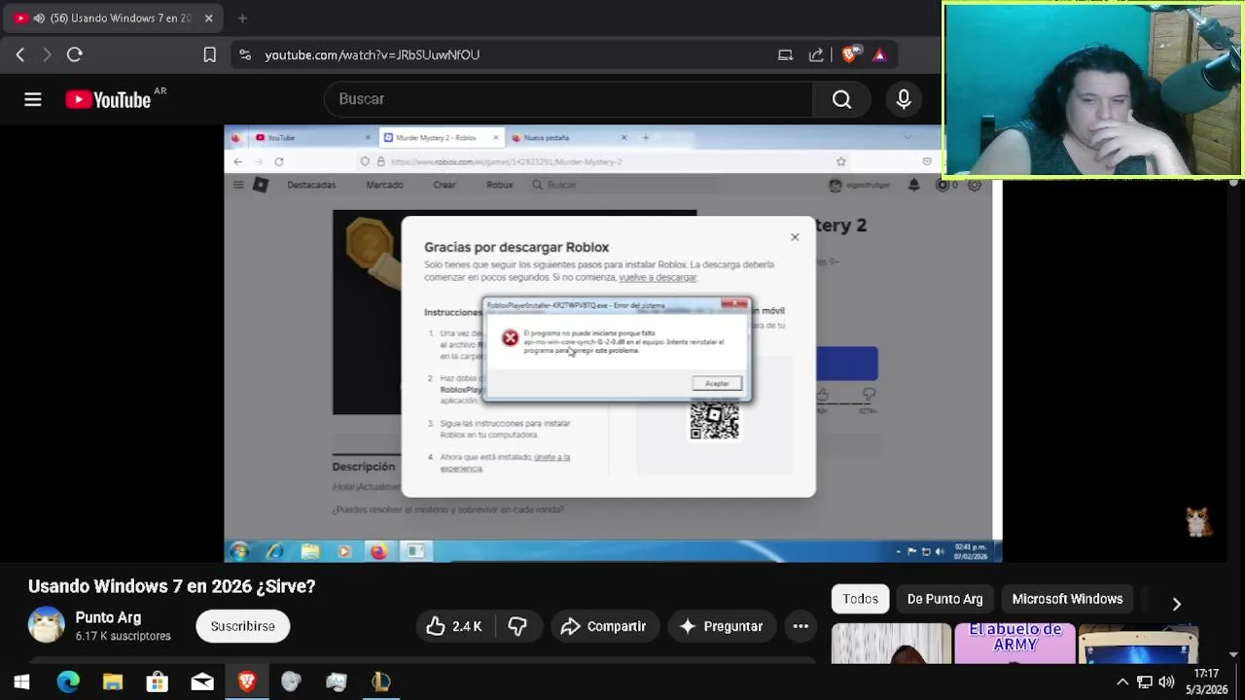
Task: Click red error icon in system error dialog
Action: point(511,338)
